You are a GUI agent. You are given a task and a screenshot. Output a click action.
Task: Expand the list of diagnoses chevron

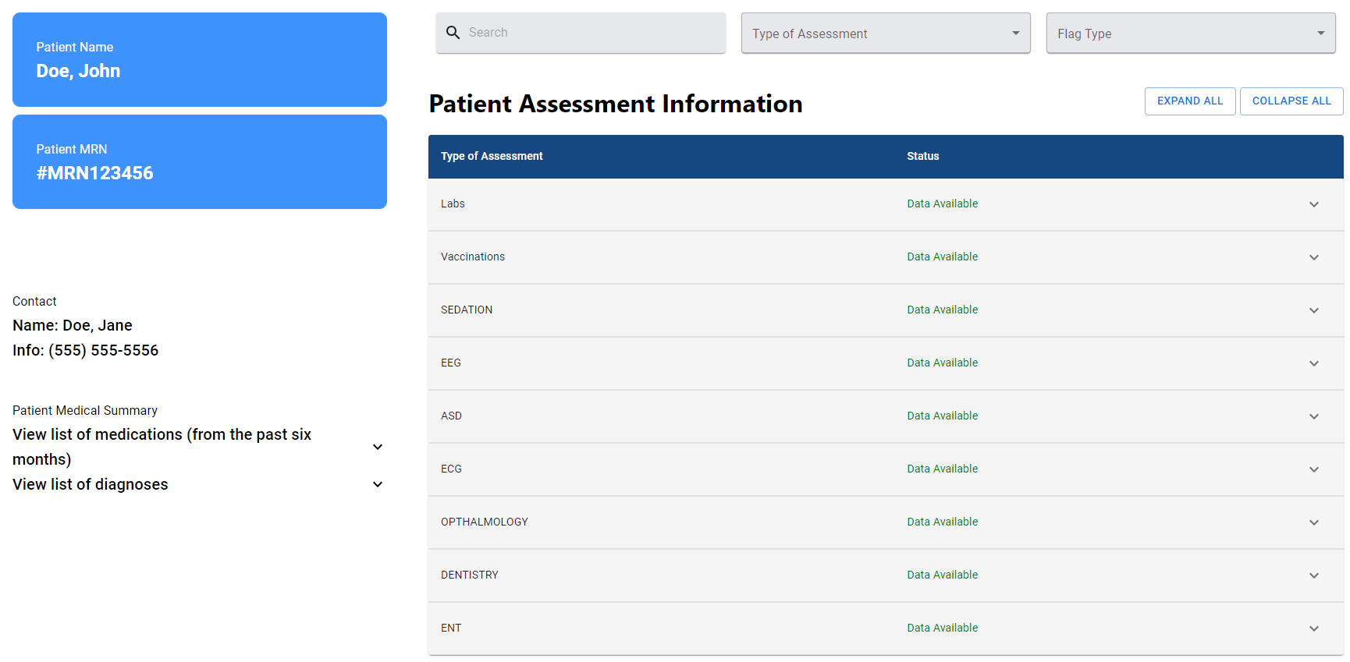(378, 484)
